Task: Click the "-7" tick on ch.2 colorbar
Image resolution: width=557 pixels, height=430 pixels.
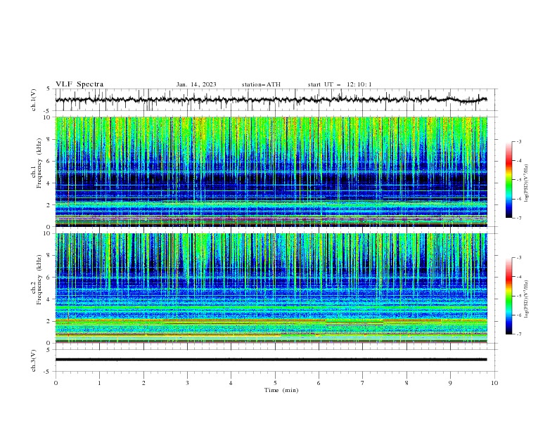Action: click(x=518, y=334)
